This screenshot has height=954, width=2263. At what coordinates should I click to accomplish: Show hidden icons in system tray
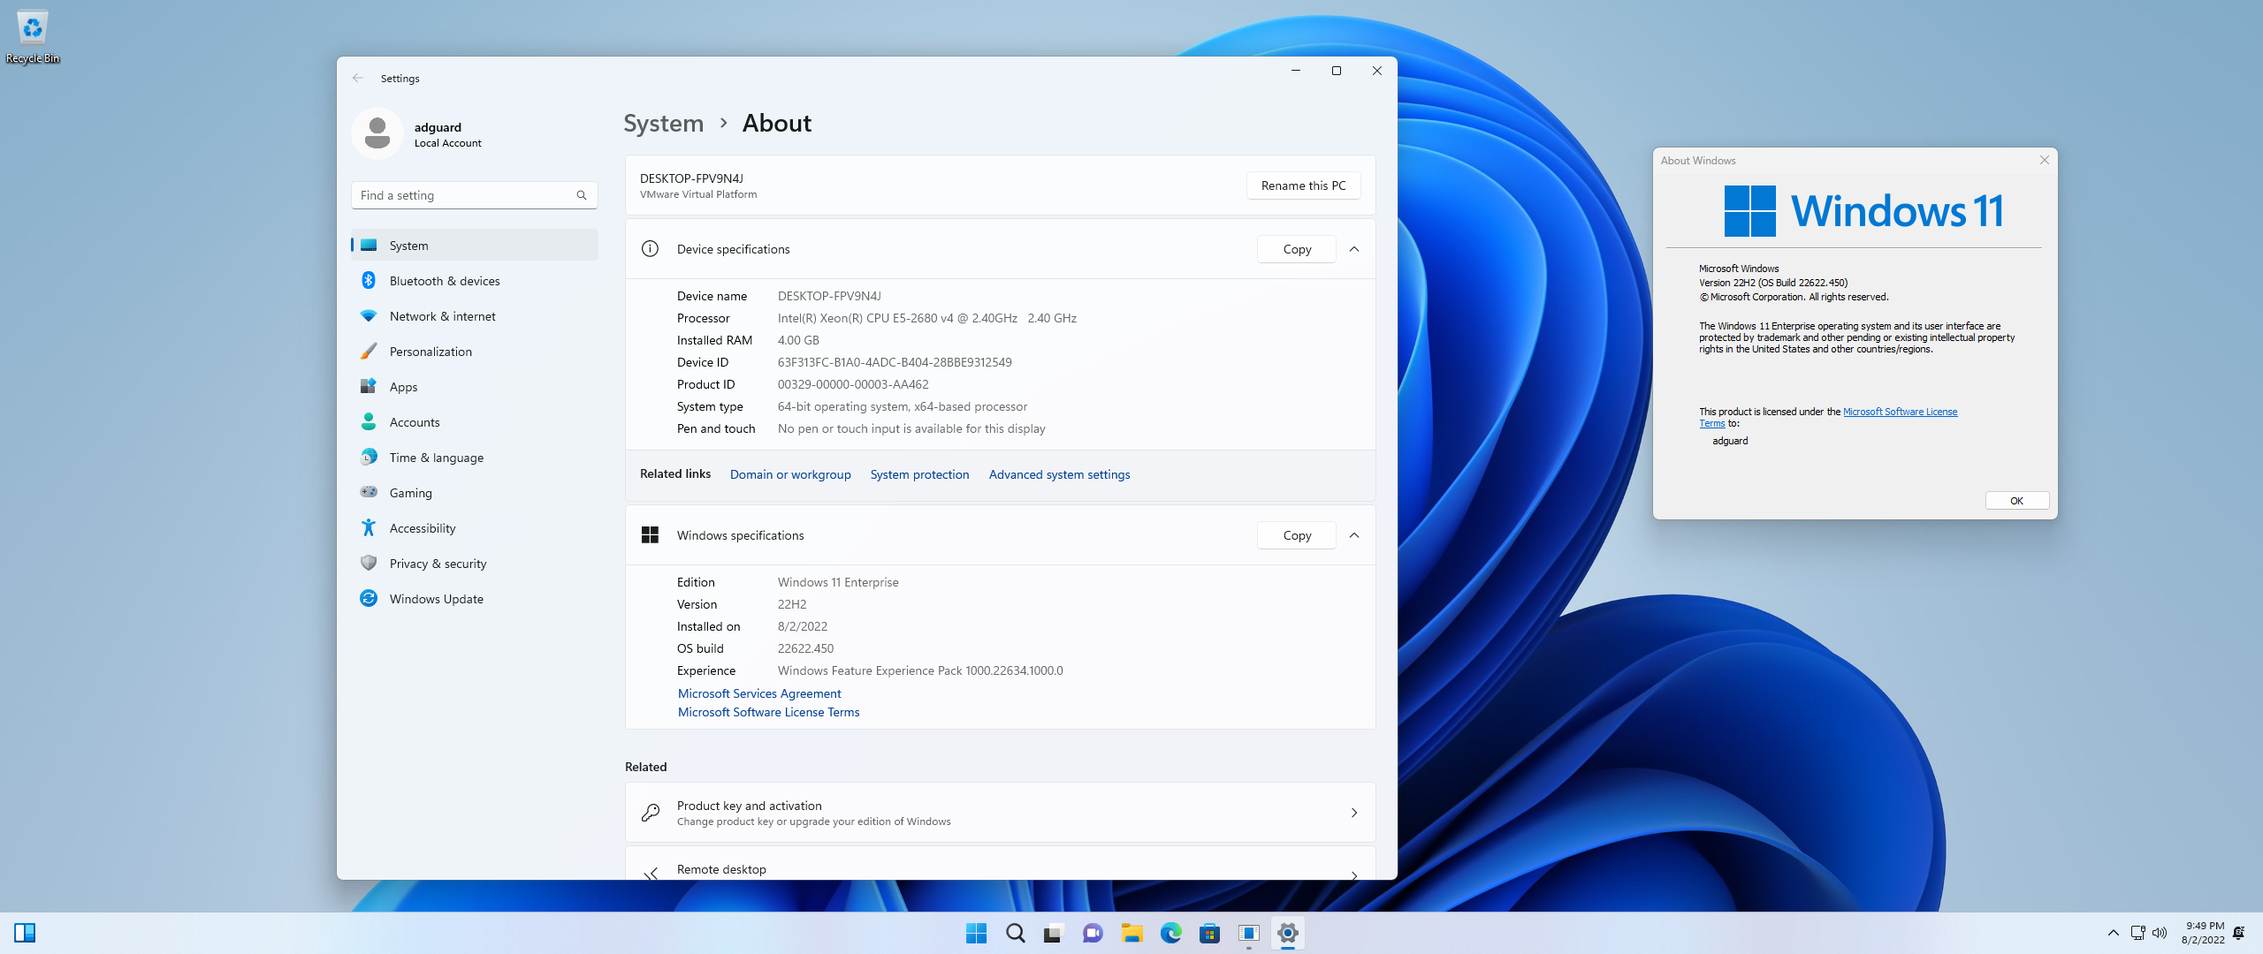pos(2113,933)
